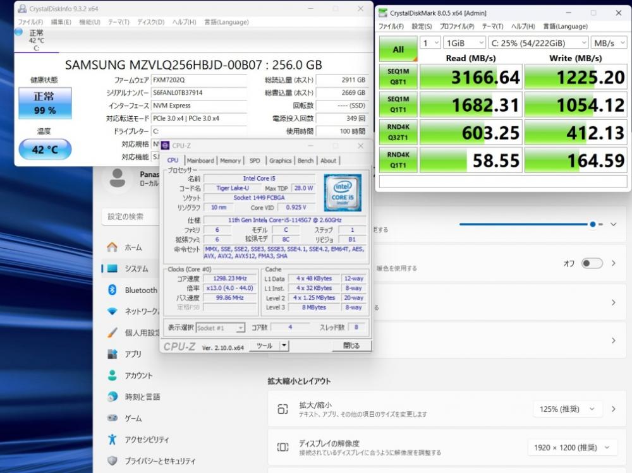Viewport: 632px width, 473px height.
Task: Click the 閉じる button in CPU-Z
Action: (351, 345)
